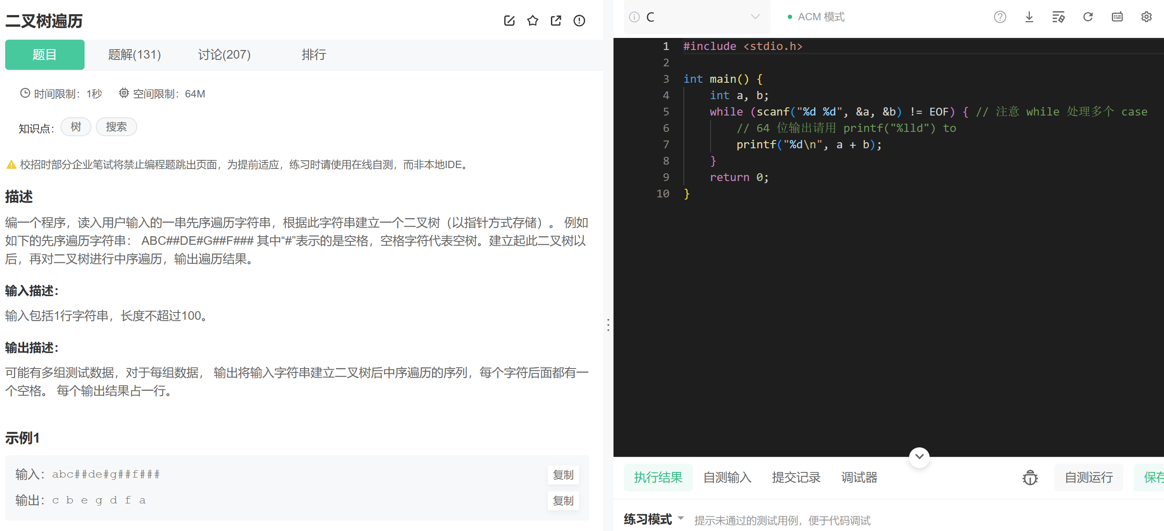Screen dimensions: 1164x531
Task: Switch to the 调试器 panel
Action: coord(859,477)
